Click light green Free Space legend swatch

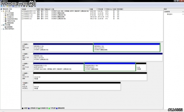pos(49,108)
